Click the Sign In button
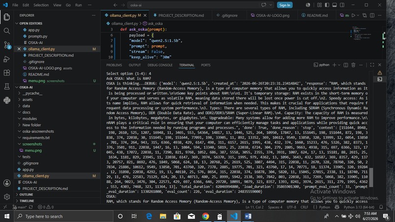Image resolution: width=395 pixels, height=222 pixels. click(285, 5)
